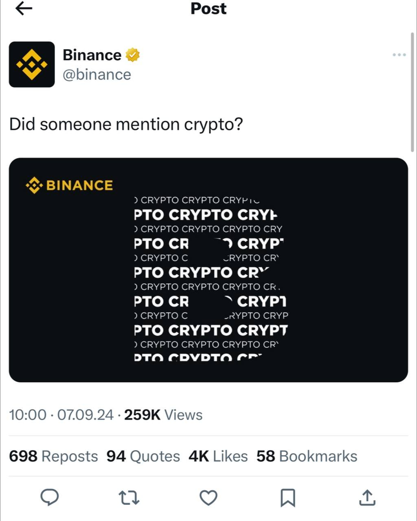This screenshot has width=417, height=521.
Task: Click the Binance logo inside the image
Action: [69, 185]
